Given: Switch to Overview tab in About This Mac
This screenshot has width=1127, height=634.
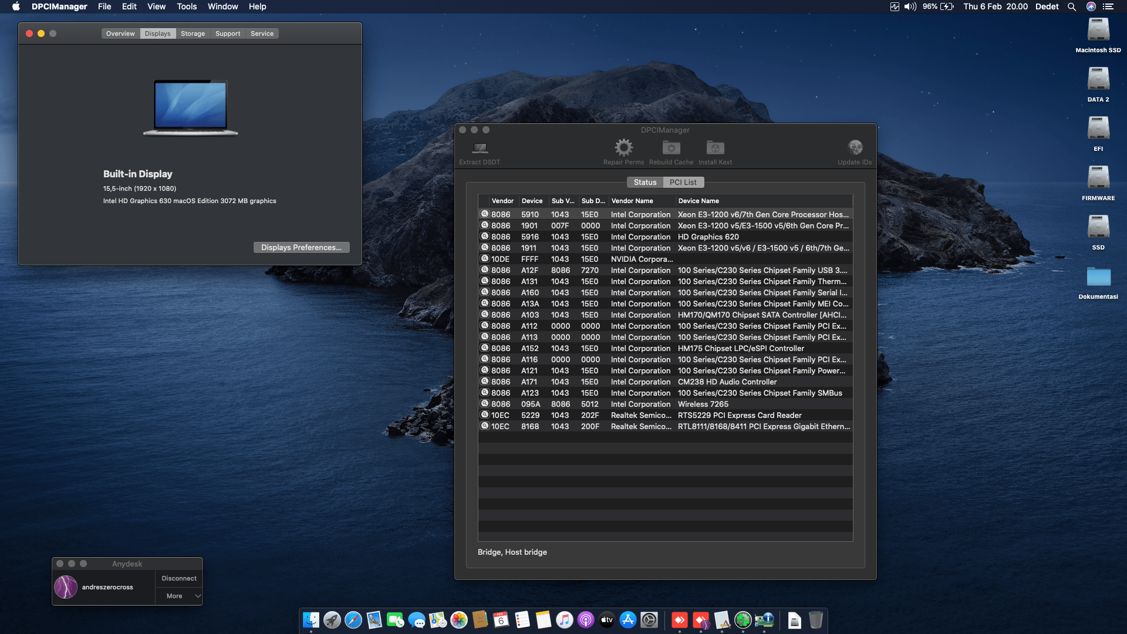Looking at the screenshot, I should (x=120, y=33).
